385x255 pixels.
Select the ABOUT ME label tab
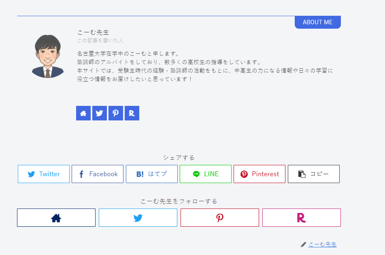(x=318, y=22)
